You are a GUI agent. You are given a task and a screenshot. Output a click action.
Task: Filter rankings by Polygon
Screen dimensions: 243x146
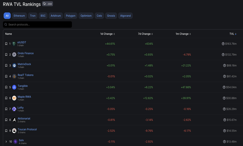71,16
